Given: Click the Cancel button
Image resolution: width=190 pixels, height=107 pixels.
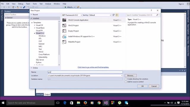Looking at the screenshot, I should pos(154,86).
